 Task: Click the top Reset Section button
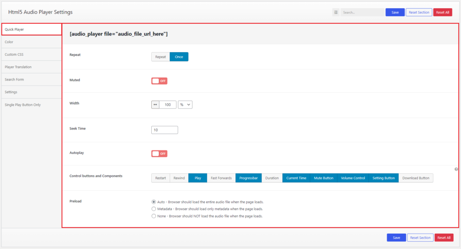click(x=419, y=12)
